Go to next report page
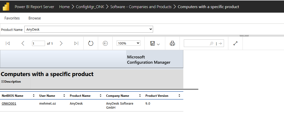The width and height of the screenshot is (284, 117). (61, 43)
